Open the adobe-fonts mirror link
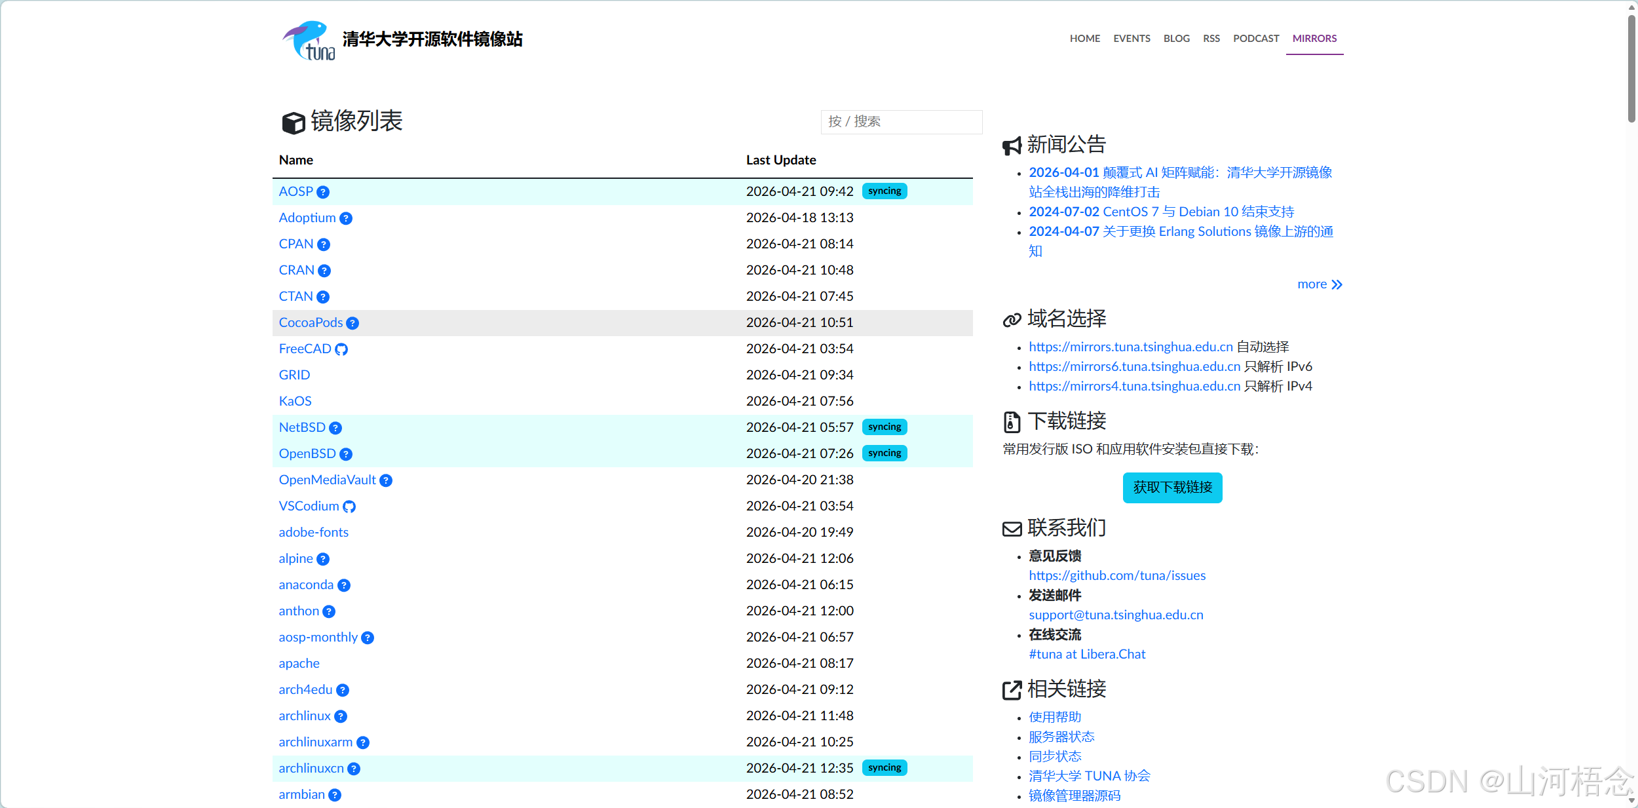The width and height of the screenshot is (1638, 808). pyautogui.click(x=313, y=532)
